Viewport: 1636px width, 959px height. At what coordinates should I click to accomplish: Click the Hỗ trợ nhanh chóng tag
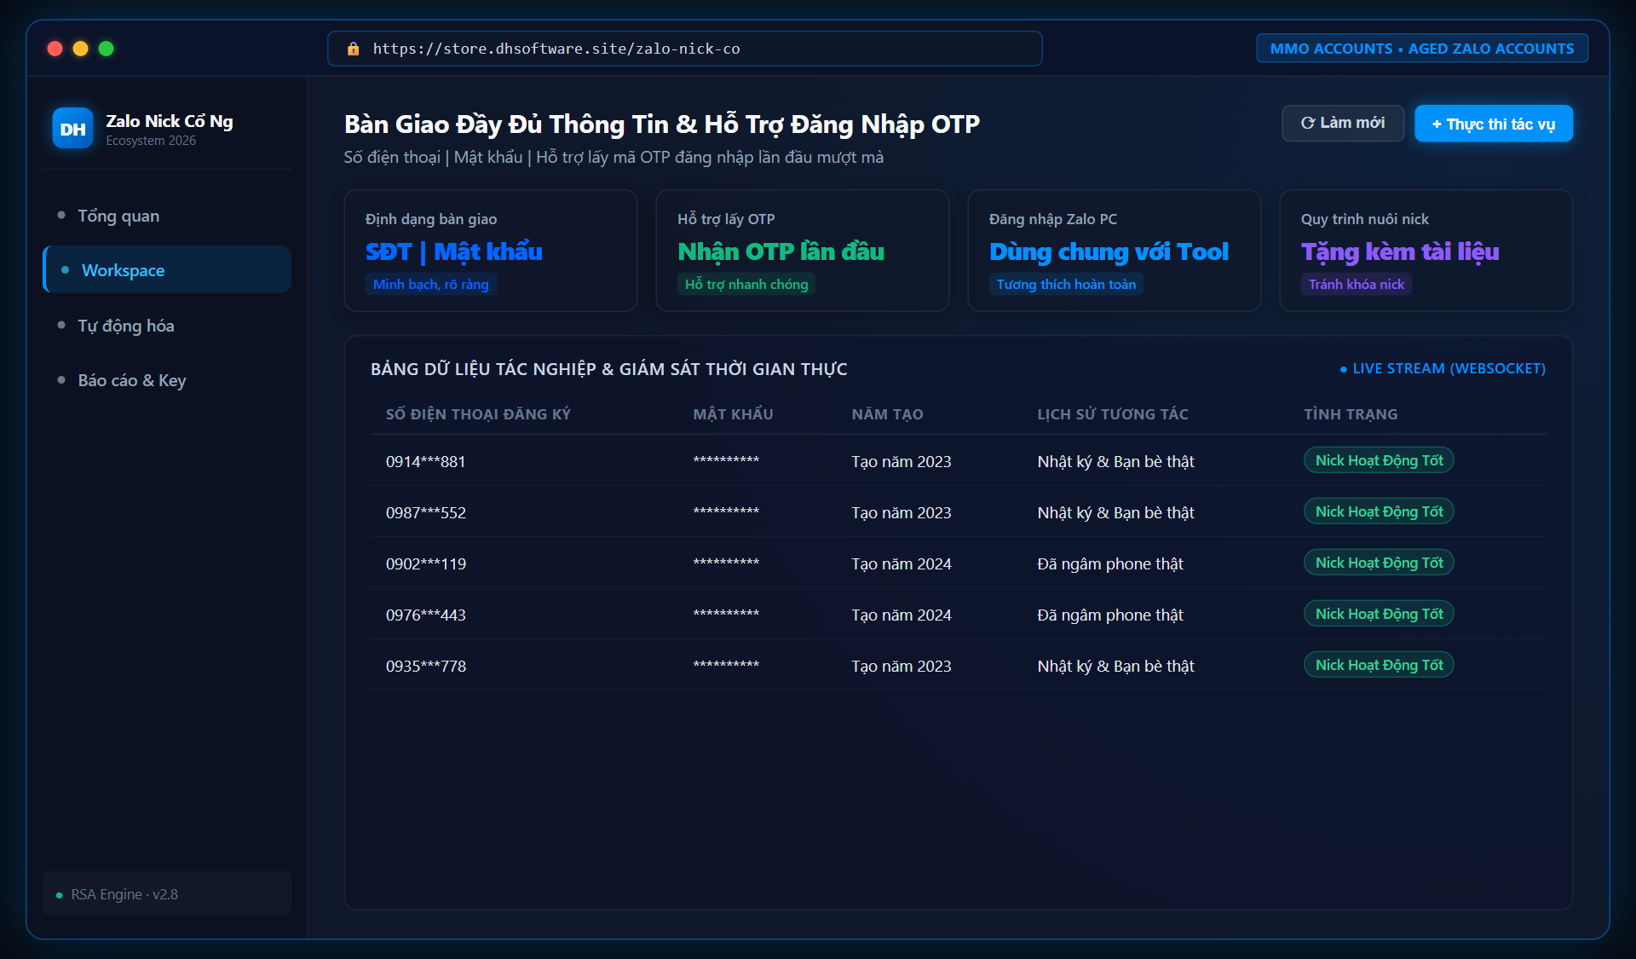coord(746,284)
